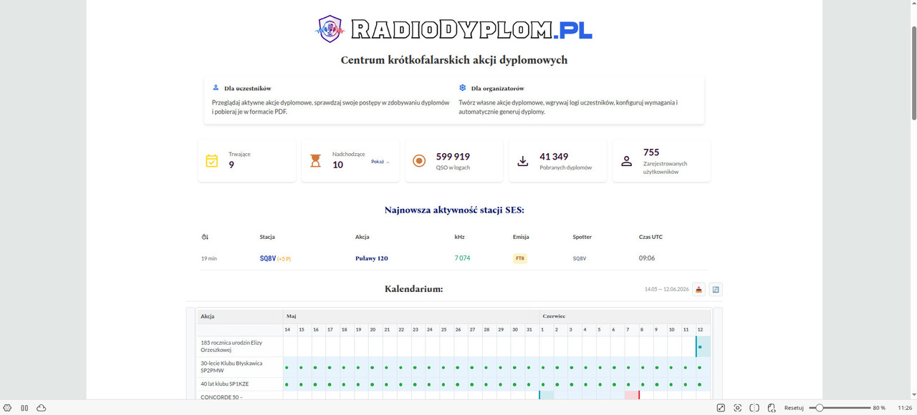Click the Dla uczestników person icon
The height and width of the screenshot is (415, 917).
[x=216, y=87]
